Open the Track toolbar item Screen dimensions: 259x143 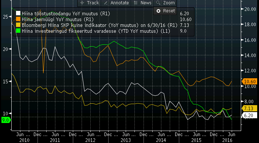coord(89,3)
